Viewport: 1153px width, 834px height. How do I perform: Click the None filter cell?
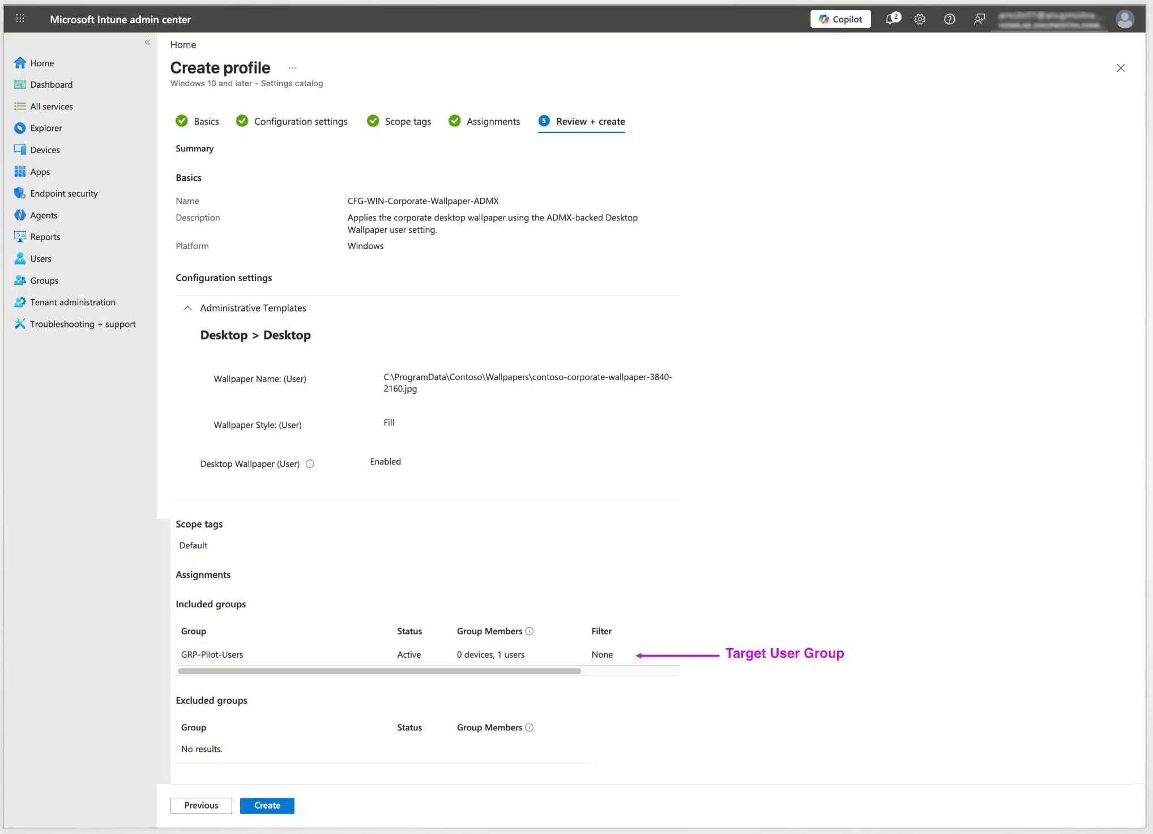coord(602,655)
